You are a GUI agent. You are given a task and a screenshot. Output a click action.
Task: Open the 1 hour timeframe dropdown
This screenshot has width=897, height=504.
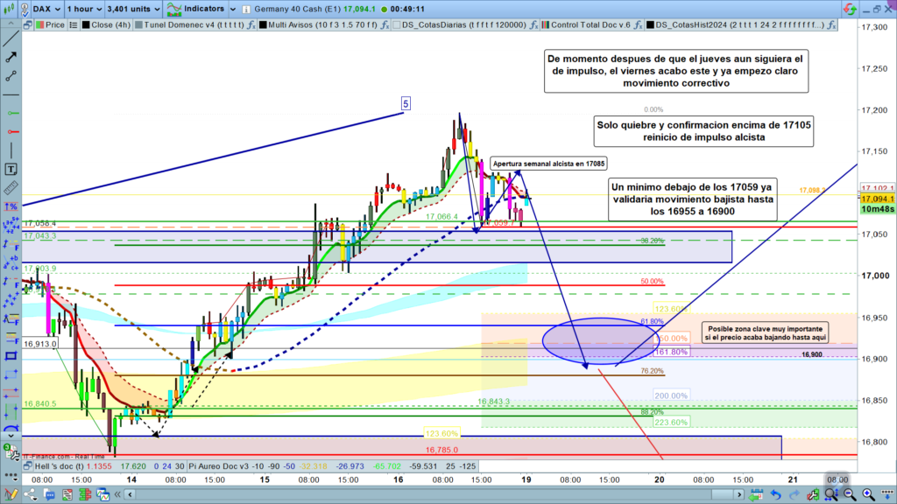coord(83,8)
